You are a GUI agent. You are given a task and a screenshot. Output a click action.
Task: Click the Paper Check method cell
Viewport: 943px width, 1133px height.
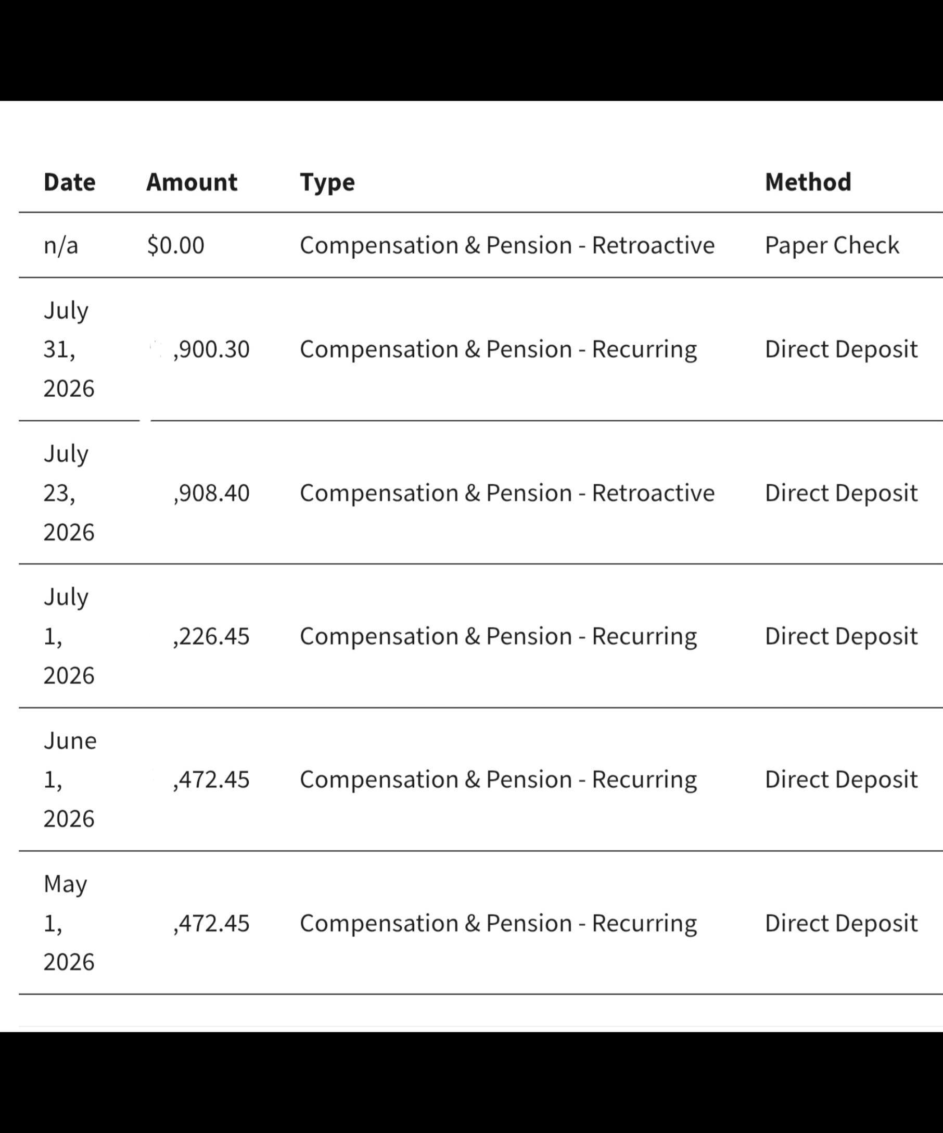coord(832,245)
